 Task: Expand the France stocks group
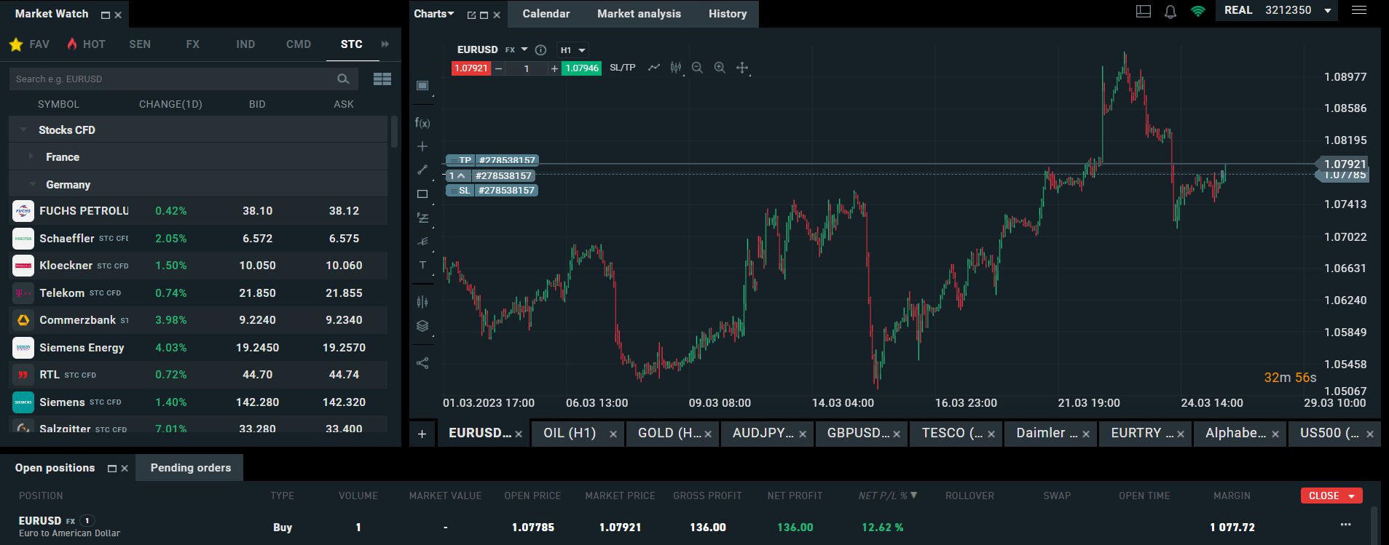pyautogui.click(x=62, y=157)
